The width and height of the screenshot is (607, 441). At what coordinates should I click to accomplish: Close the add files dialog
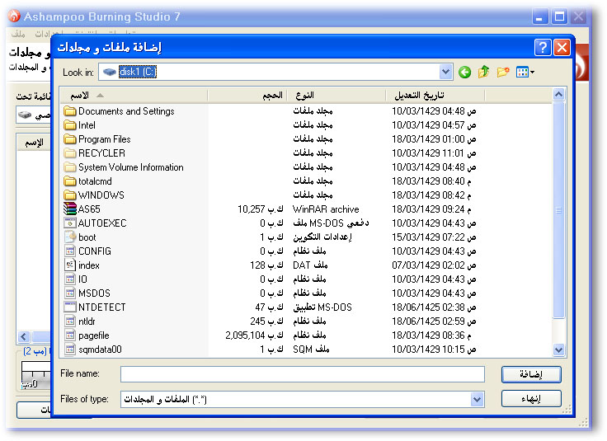point(562,48)
